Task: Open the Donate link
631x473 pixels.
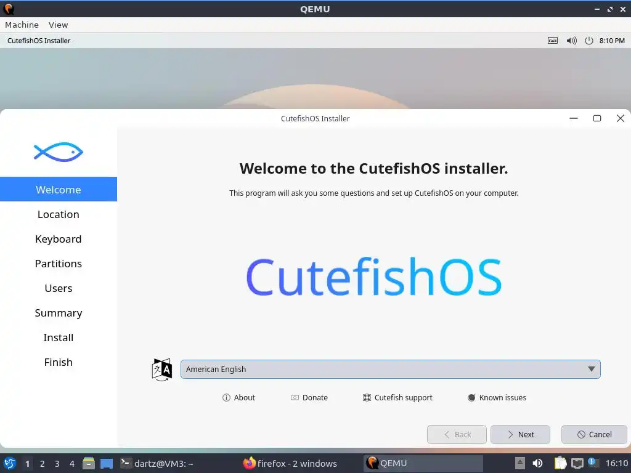Action: (x=309, y=397)
